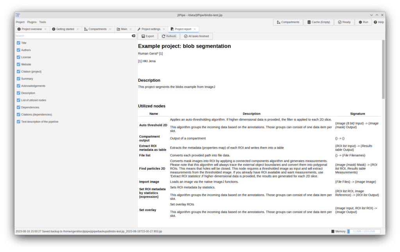Switch to the Getting started tab
400x252 pixels.
coord(65,29)
